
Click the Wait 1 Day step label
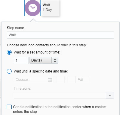[x=47, y=7]
